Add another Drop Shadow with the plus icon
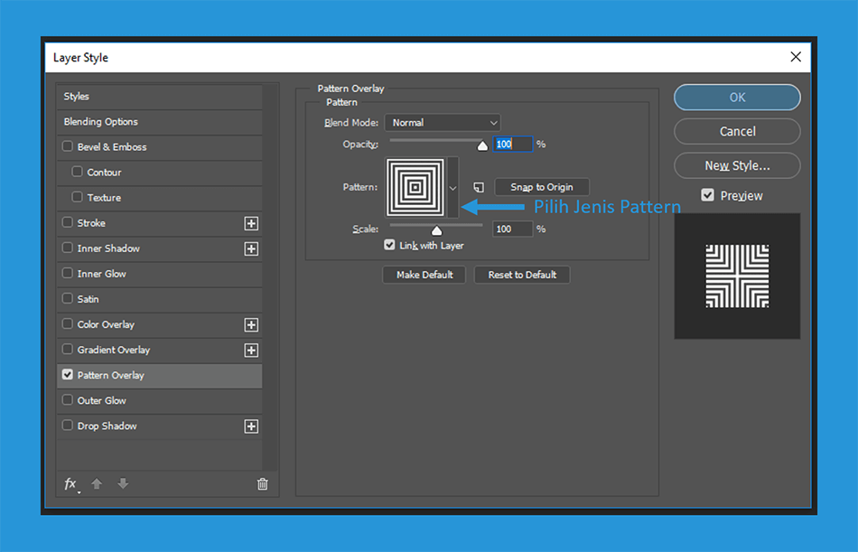The image size is (858, 552). pos(251,426)
